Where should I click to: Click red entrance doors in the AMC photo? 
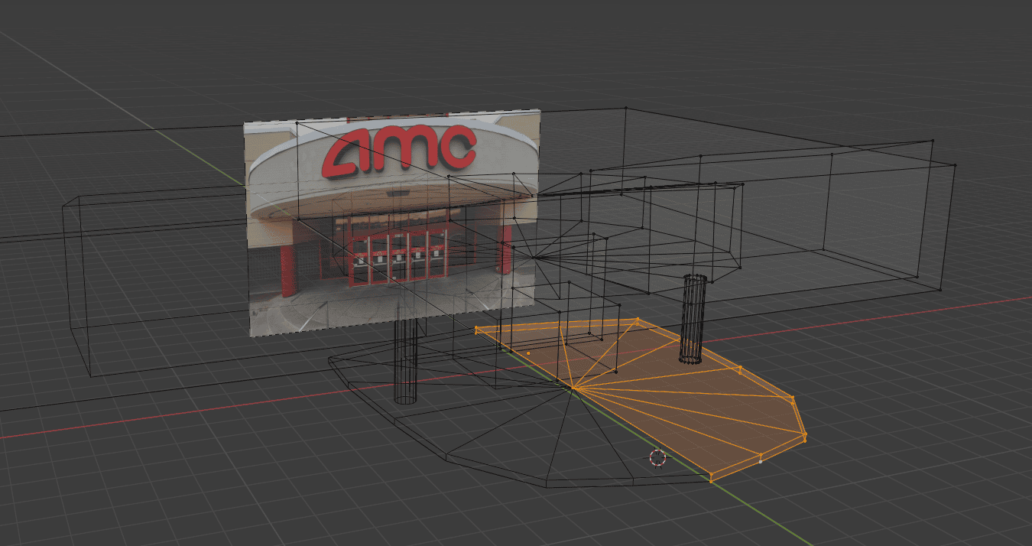point(398,256)
